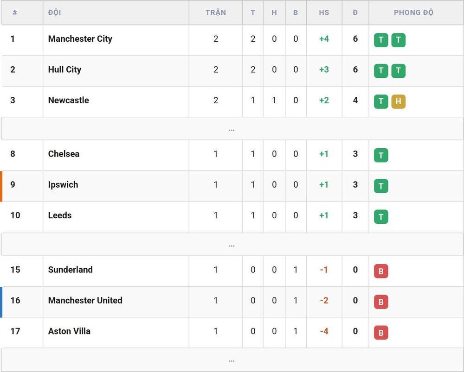Click the PHONG ĐỘ column header
Screen dimensions: 464x372
click(413, 13)
